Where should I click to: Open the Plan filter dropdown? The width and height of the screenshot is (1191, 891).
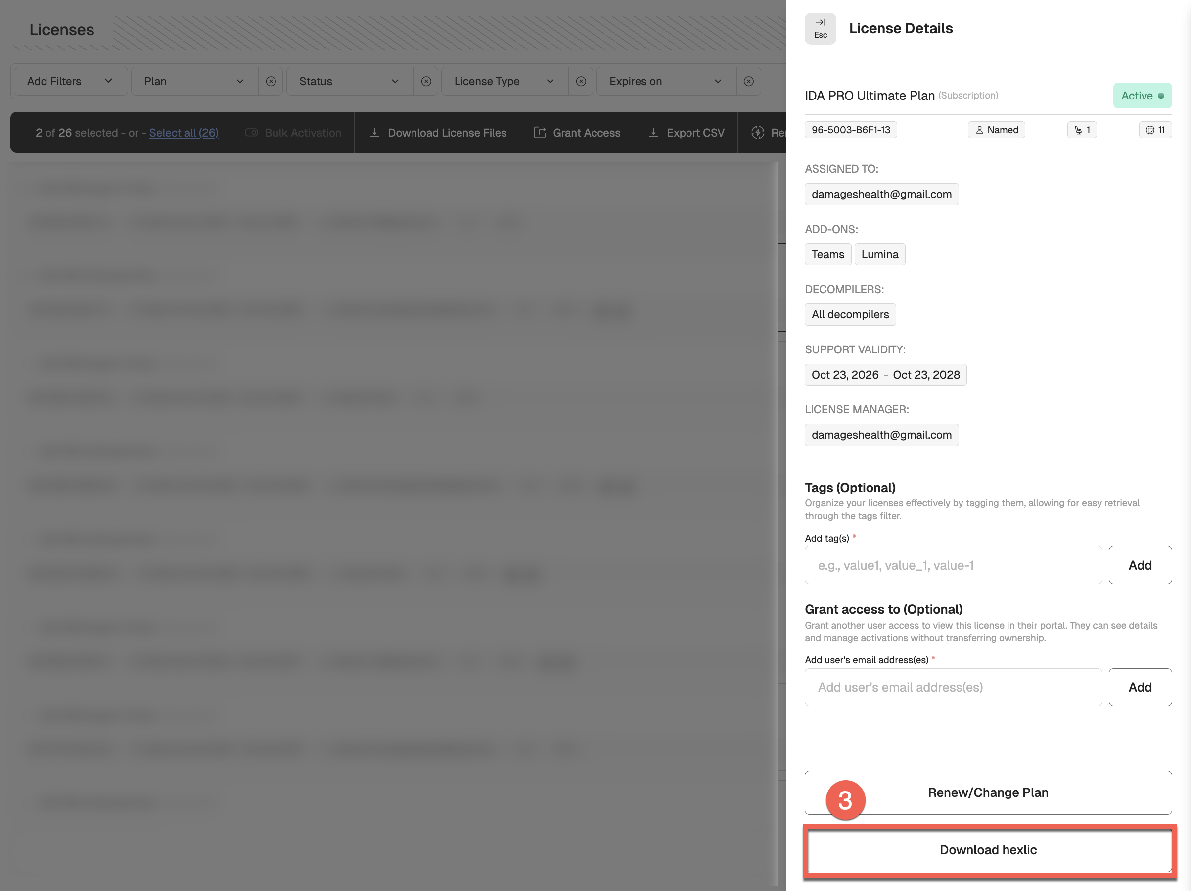point(194,81)
